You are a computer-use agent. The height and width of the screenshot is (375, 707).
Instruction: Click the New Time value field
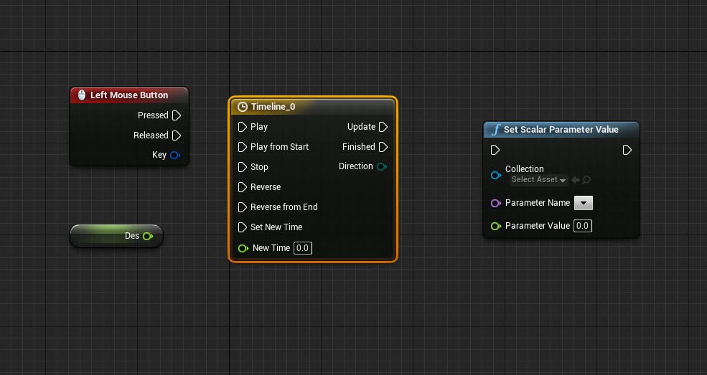click(x=303, y=248)
